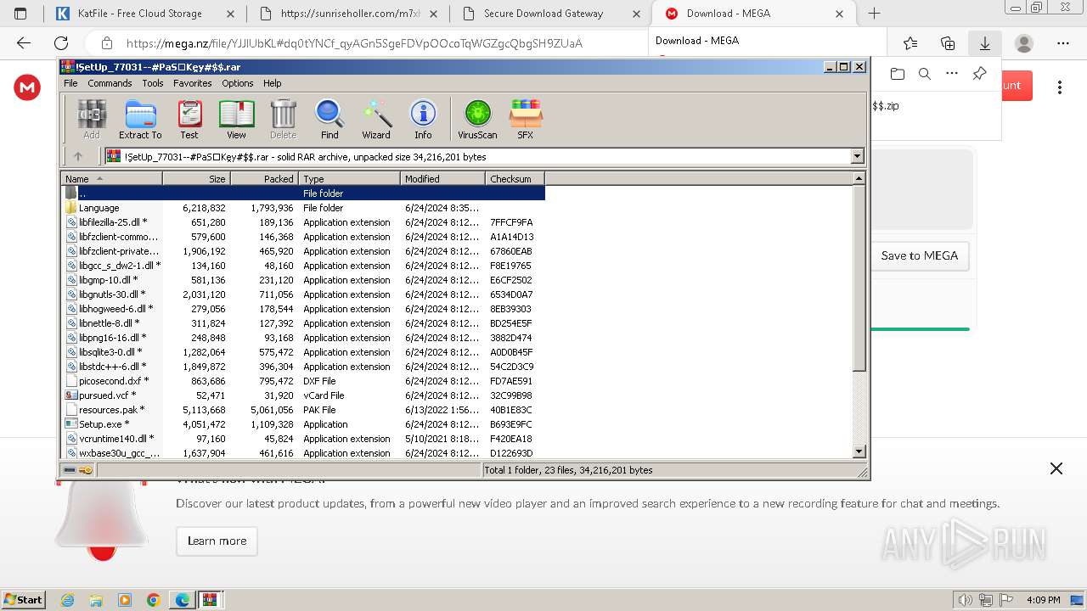Launch the Wizard tool
The height and width of the screenshot is (611, 1087).
click(376, 120)
